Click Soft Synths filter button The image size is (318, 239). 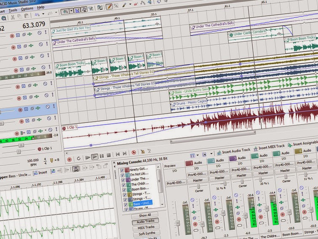(x=147, y=234)
